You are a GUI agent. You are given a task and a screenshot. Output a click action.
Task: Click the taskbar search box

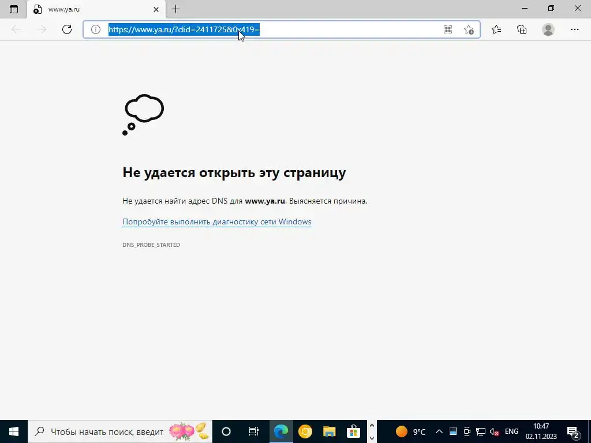point(120,431)
